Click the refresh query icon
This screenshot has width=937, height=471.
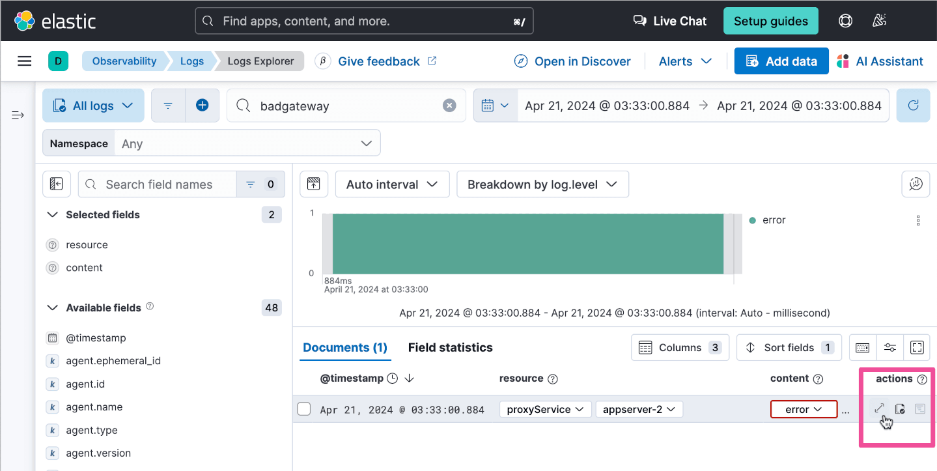913,106
